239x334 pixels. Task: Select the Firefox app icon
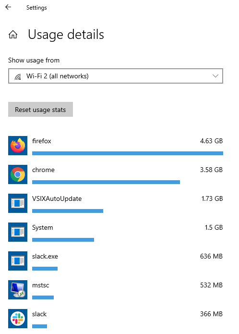tap(18, 146)
